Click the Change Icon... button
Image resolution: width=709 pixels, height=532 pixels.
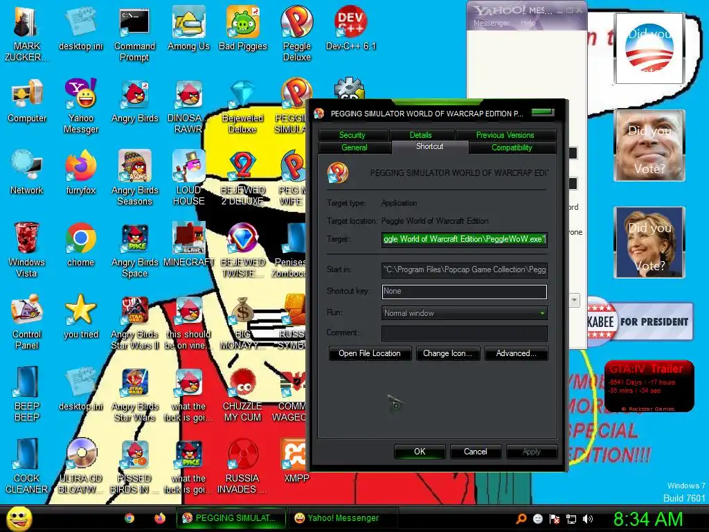tap(447, 353)
